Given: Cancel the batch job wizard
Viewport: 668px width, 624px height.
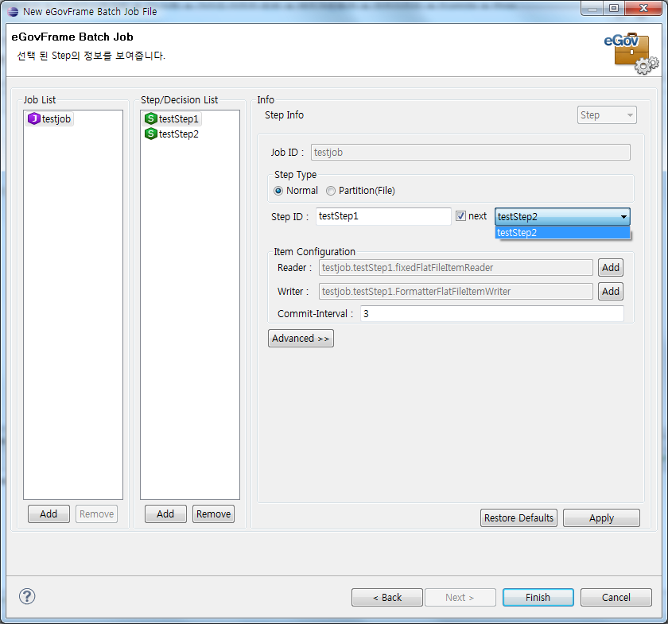Looking at the screenshot, I should [616, 597].
